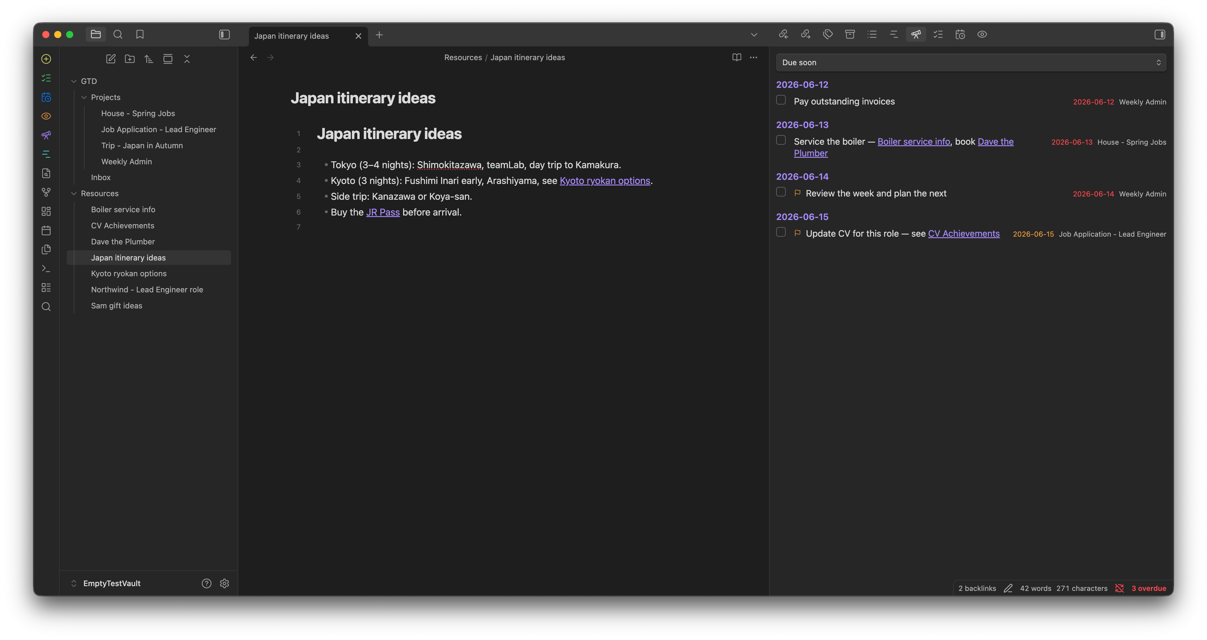Viewport: 1207px width, 640px height.
Task: Open the outgoing links tab in the right sidebar
Action: pos(805,34)
